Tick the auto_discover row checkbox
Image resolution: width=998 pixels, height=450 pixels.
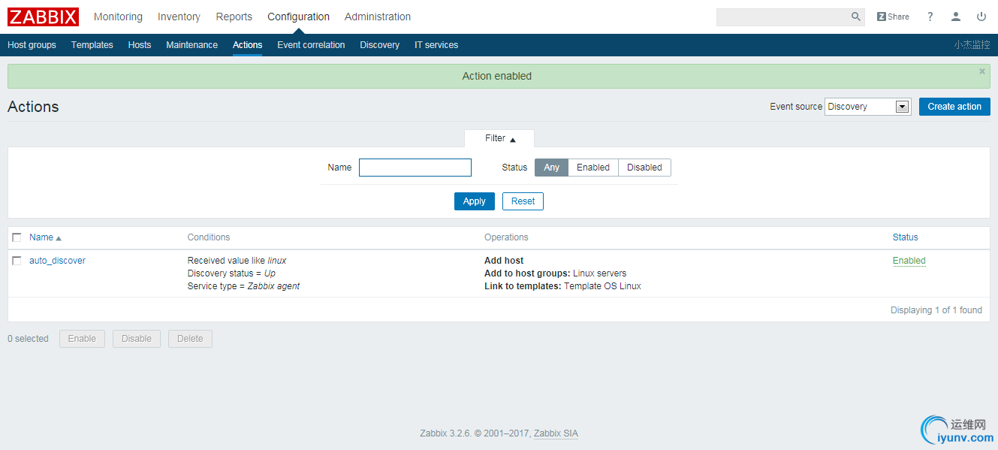(17, 261)
